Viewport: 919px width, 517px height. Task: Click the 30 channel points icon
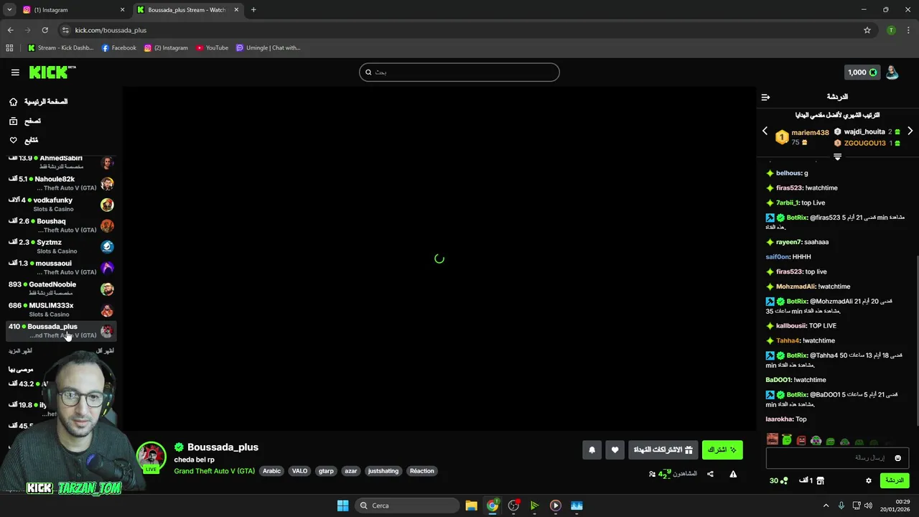(x=784, y=480)
